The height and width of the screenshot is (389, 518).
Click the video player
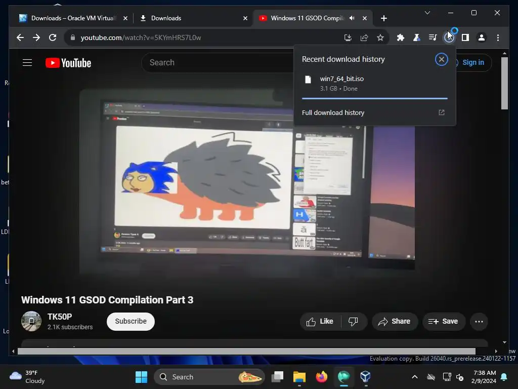click(x=247, y=182)
